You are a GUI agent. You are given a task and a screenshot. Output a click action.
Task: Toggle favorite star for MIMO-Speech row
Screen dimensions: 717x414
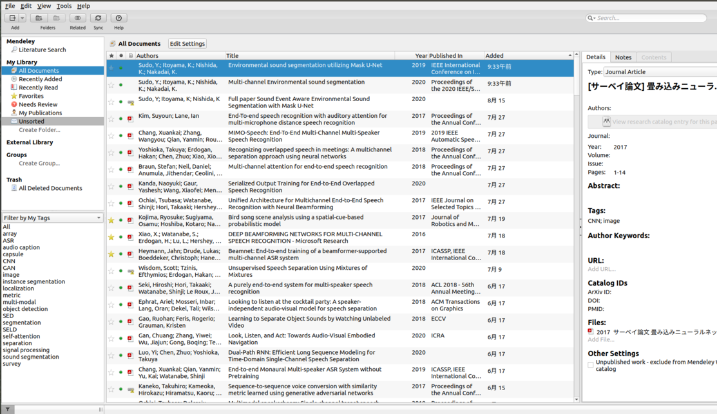click(111, 136)
